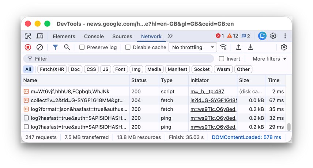Stop recording network log
Image resolution: width=313 pixels, height=168 pixels.
(x=28, y=47)
